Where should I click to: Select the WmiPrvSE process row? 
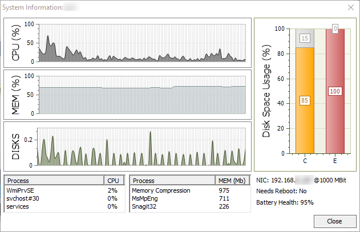click(x=64, y=190)
